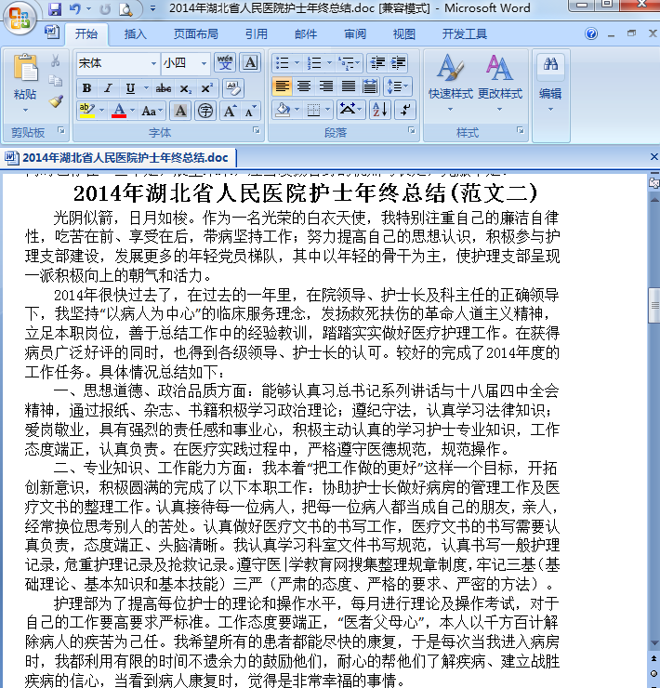Open line spacing options

pyautogui.click(x=397, y=86)
